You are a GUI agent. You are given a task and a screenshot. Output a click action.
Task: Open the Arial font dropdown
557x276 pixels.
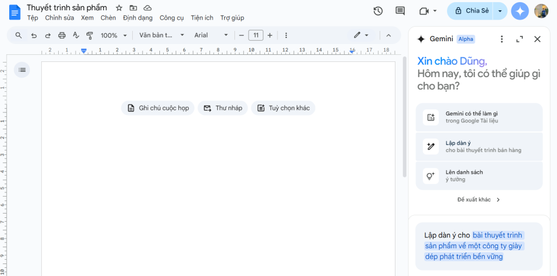tap(211, 35)
